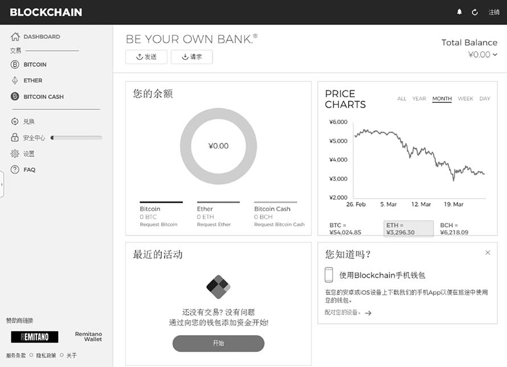The width and height of the screenshot is (507, 367).
Task: Open the DASHBOARD home icon in sidebar
Action: pos(14,36)
